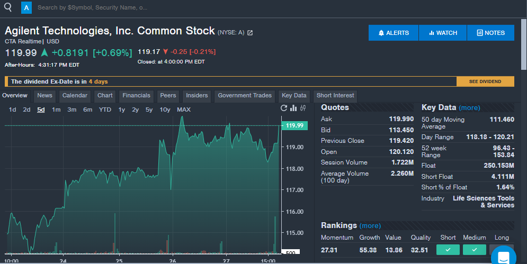527x264 pixels.
Task: Click the Previous Close value 119.420
Action: tap(401, 141)
